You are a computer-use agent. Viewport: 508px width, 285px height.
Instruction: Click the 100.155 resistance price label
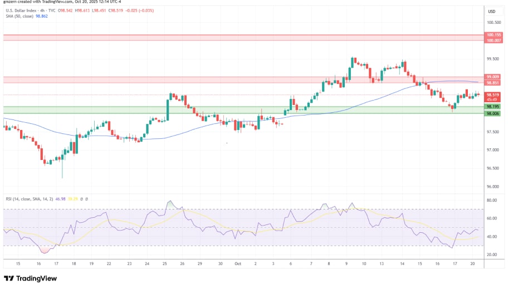pos(493,35)
